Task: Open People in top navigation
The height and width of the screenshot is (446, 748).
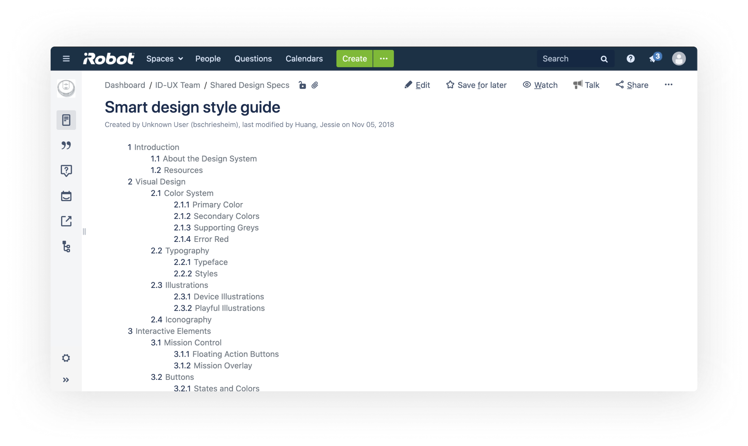Action: point(208,59)
